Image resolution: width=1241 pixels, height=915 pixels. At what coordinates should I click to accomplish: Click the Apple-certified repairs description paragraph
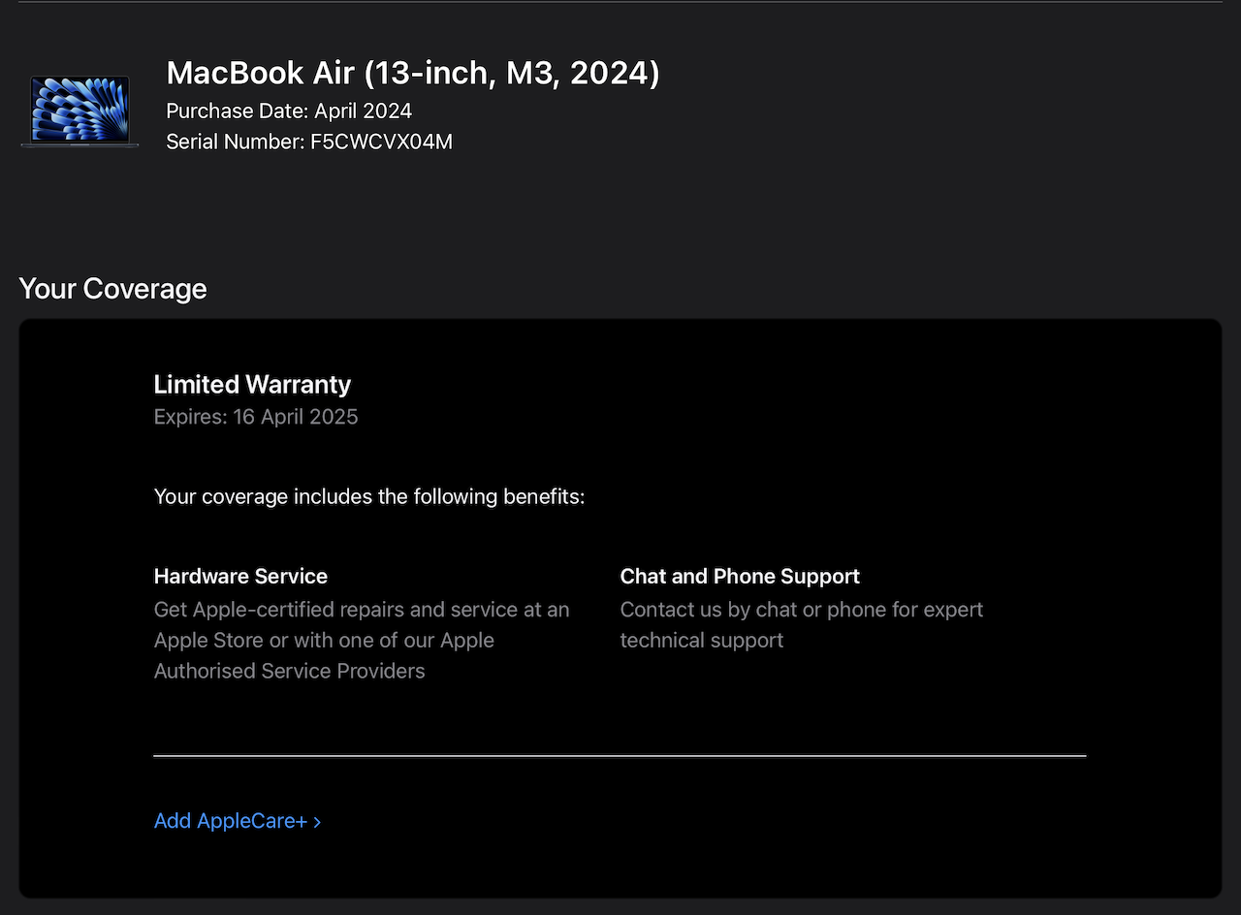coord(362,640)
